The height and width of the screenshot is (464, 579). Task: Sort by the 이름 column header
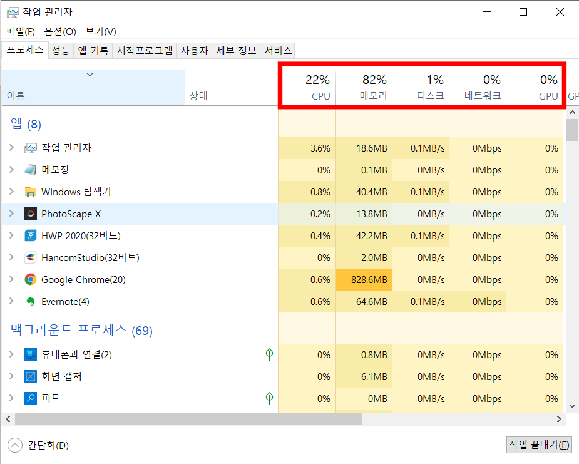93,87
